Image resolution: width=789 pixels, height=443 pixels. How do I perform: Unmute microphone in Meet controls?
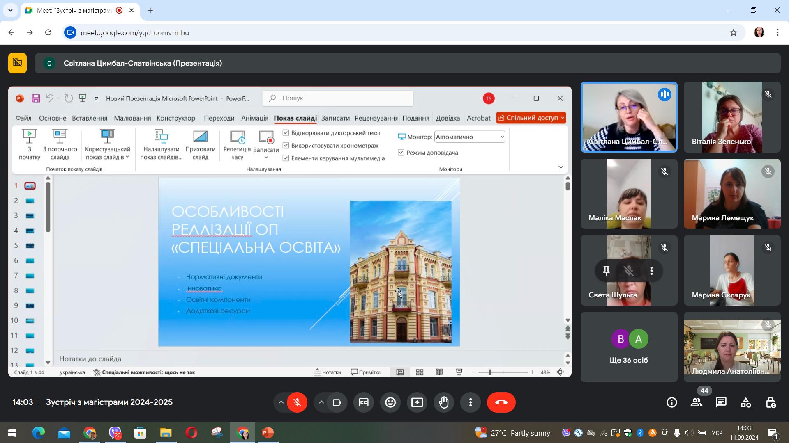297,402
